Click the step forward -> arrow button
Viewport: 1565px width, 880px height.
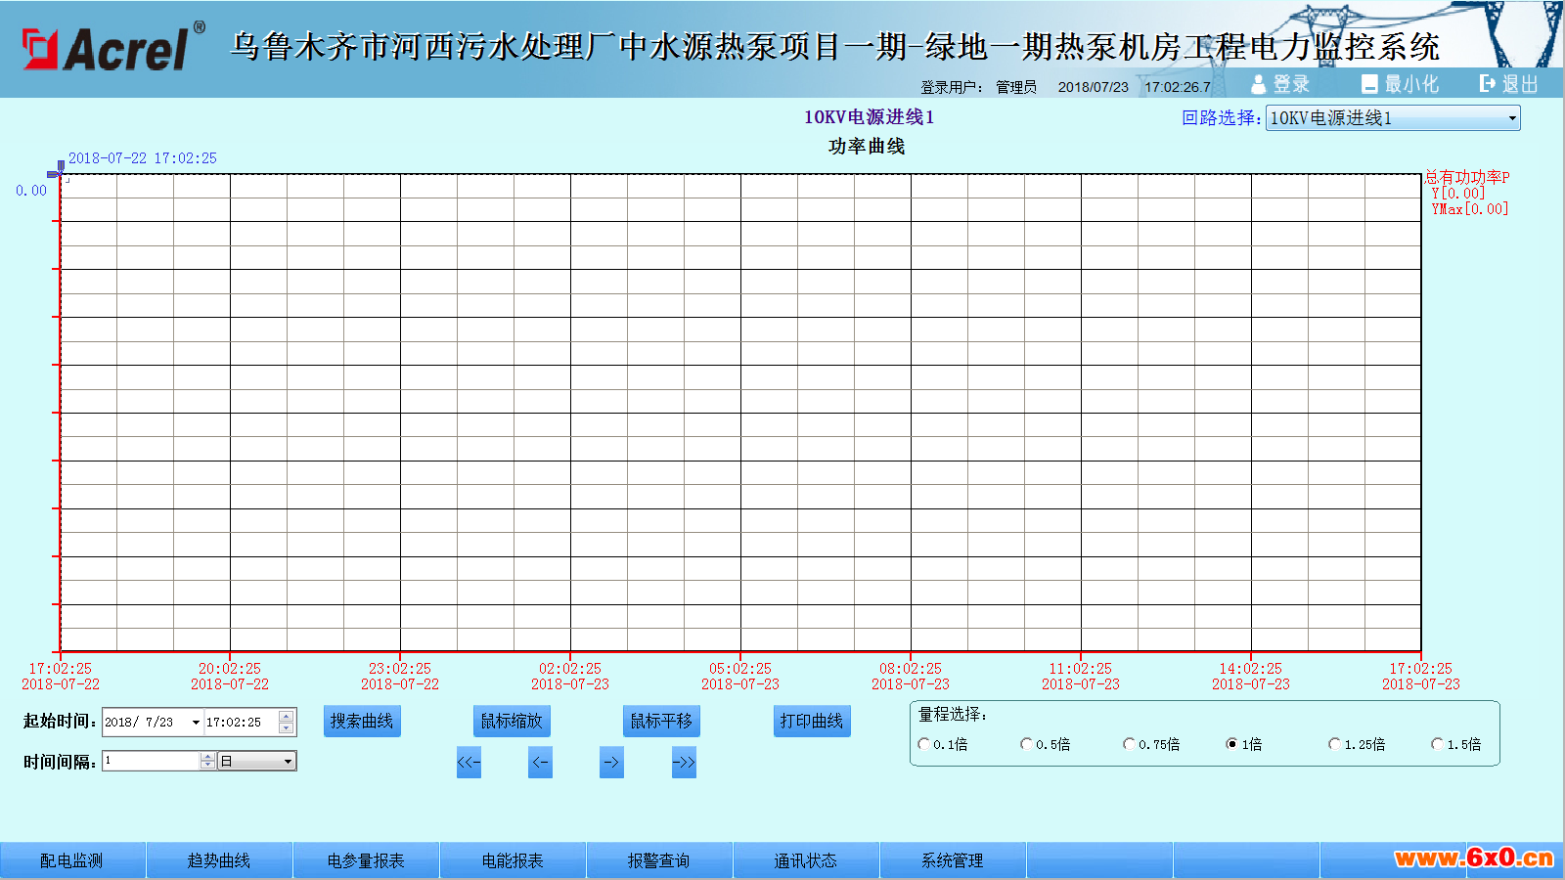point(611,763)
